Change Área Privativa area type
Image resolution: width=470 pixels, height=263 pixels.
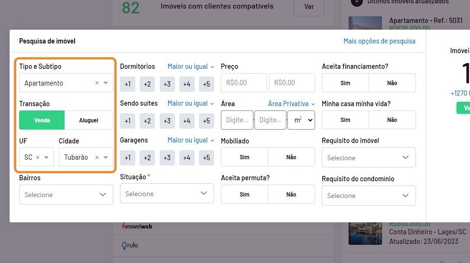(x=291, y=104)
